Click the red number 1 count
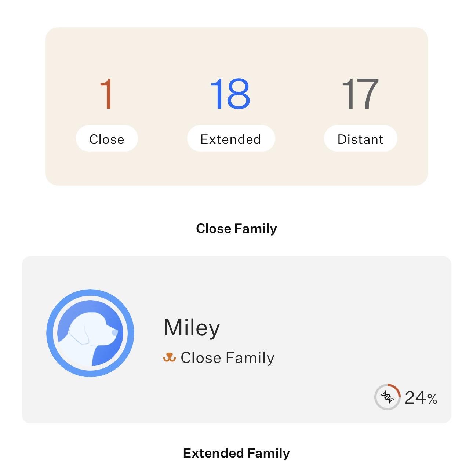Viewport: 473px width, 473px height. pos(106,94)
